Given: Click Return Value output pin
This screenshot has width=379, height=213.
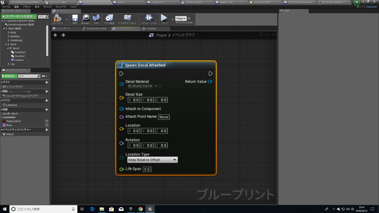Looking at the screenshot, I should (210, 82).
